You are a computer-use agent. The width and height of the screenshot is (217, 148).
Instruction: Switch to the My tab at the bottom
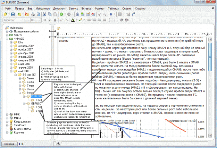point(58,144)
